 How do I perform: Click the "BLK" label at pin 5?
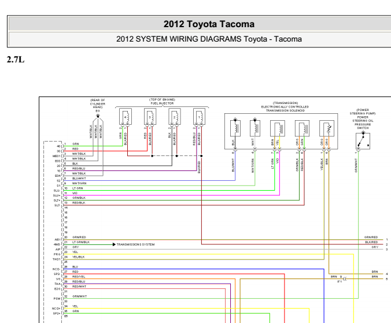coord(75,164)
